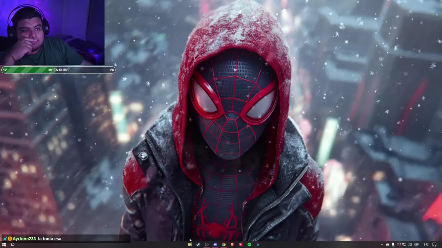Open File Explorer from the taskbar
The width and height of the screenshot is (442, 248).
click(190, 245)
